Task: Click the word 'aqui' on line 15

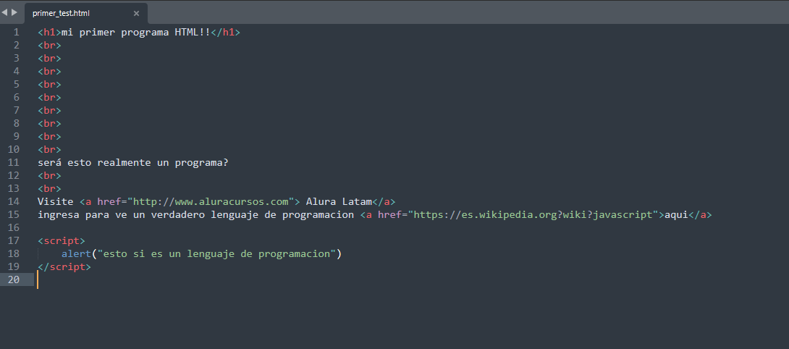Action: point(676,214)
